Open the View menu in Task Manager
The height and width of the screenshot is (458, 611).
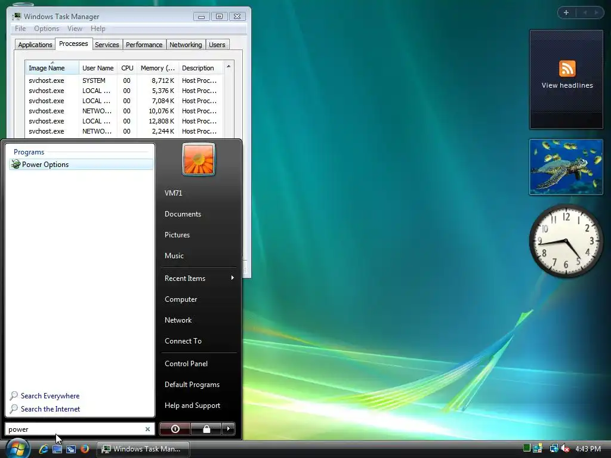[x=75, y=29]
